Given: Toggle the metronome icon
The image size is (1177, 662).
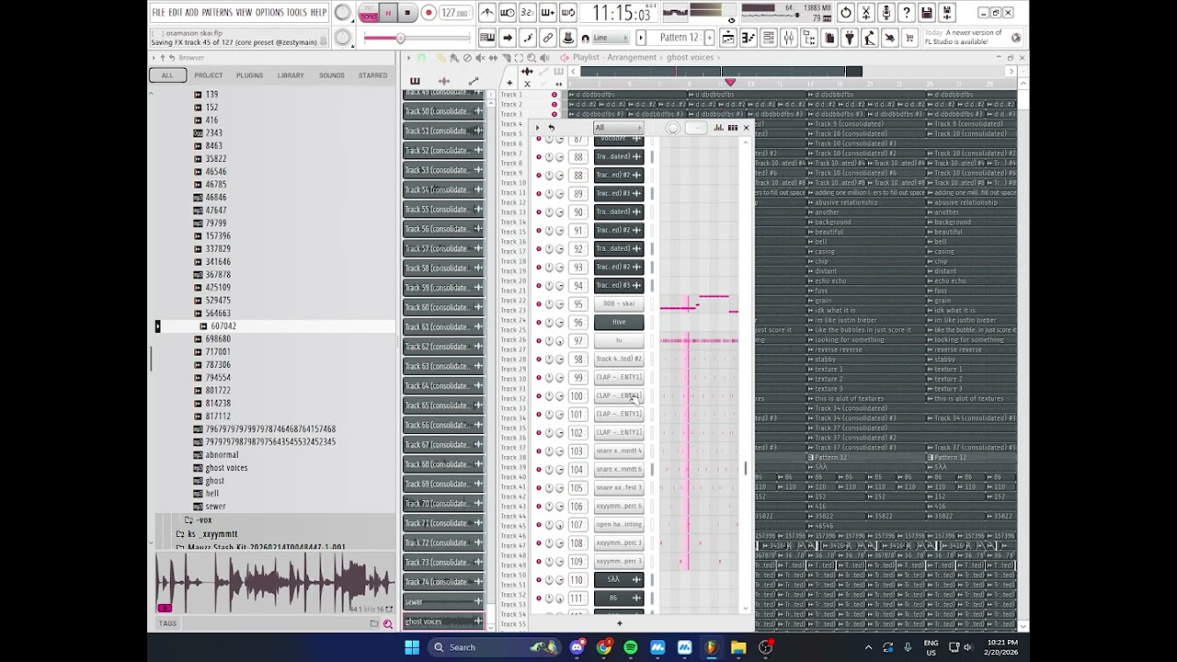Looking at the screenshot, I should point(487,13).
